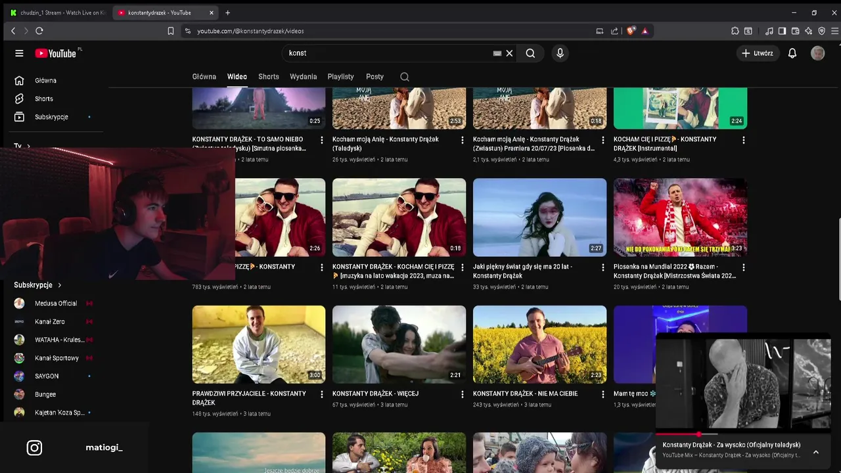Open the Shorts channel tab

[269, 77]
